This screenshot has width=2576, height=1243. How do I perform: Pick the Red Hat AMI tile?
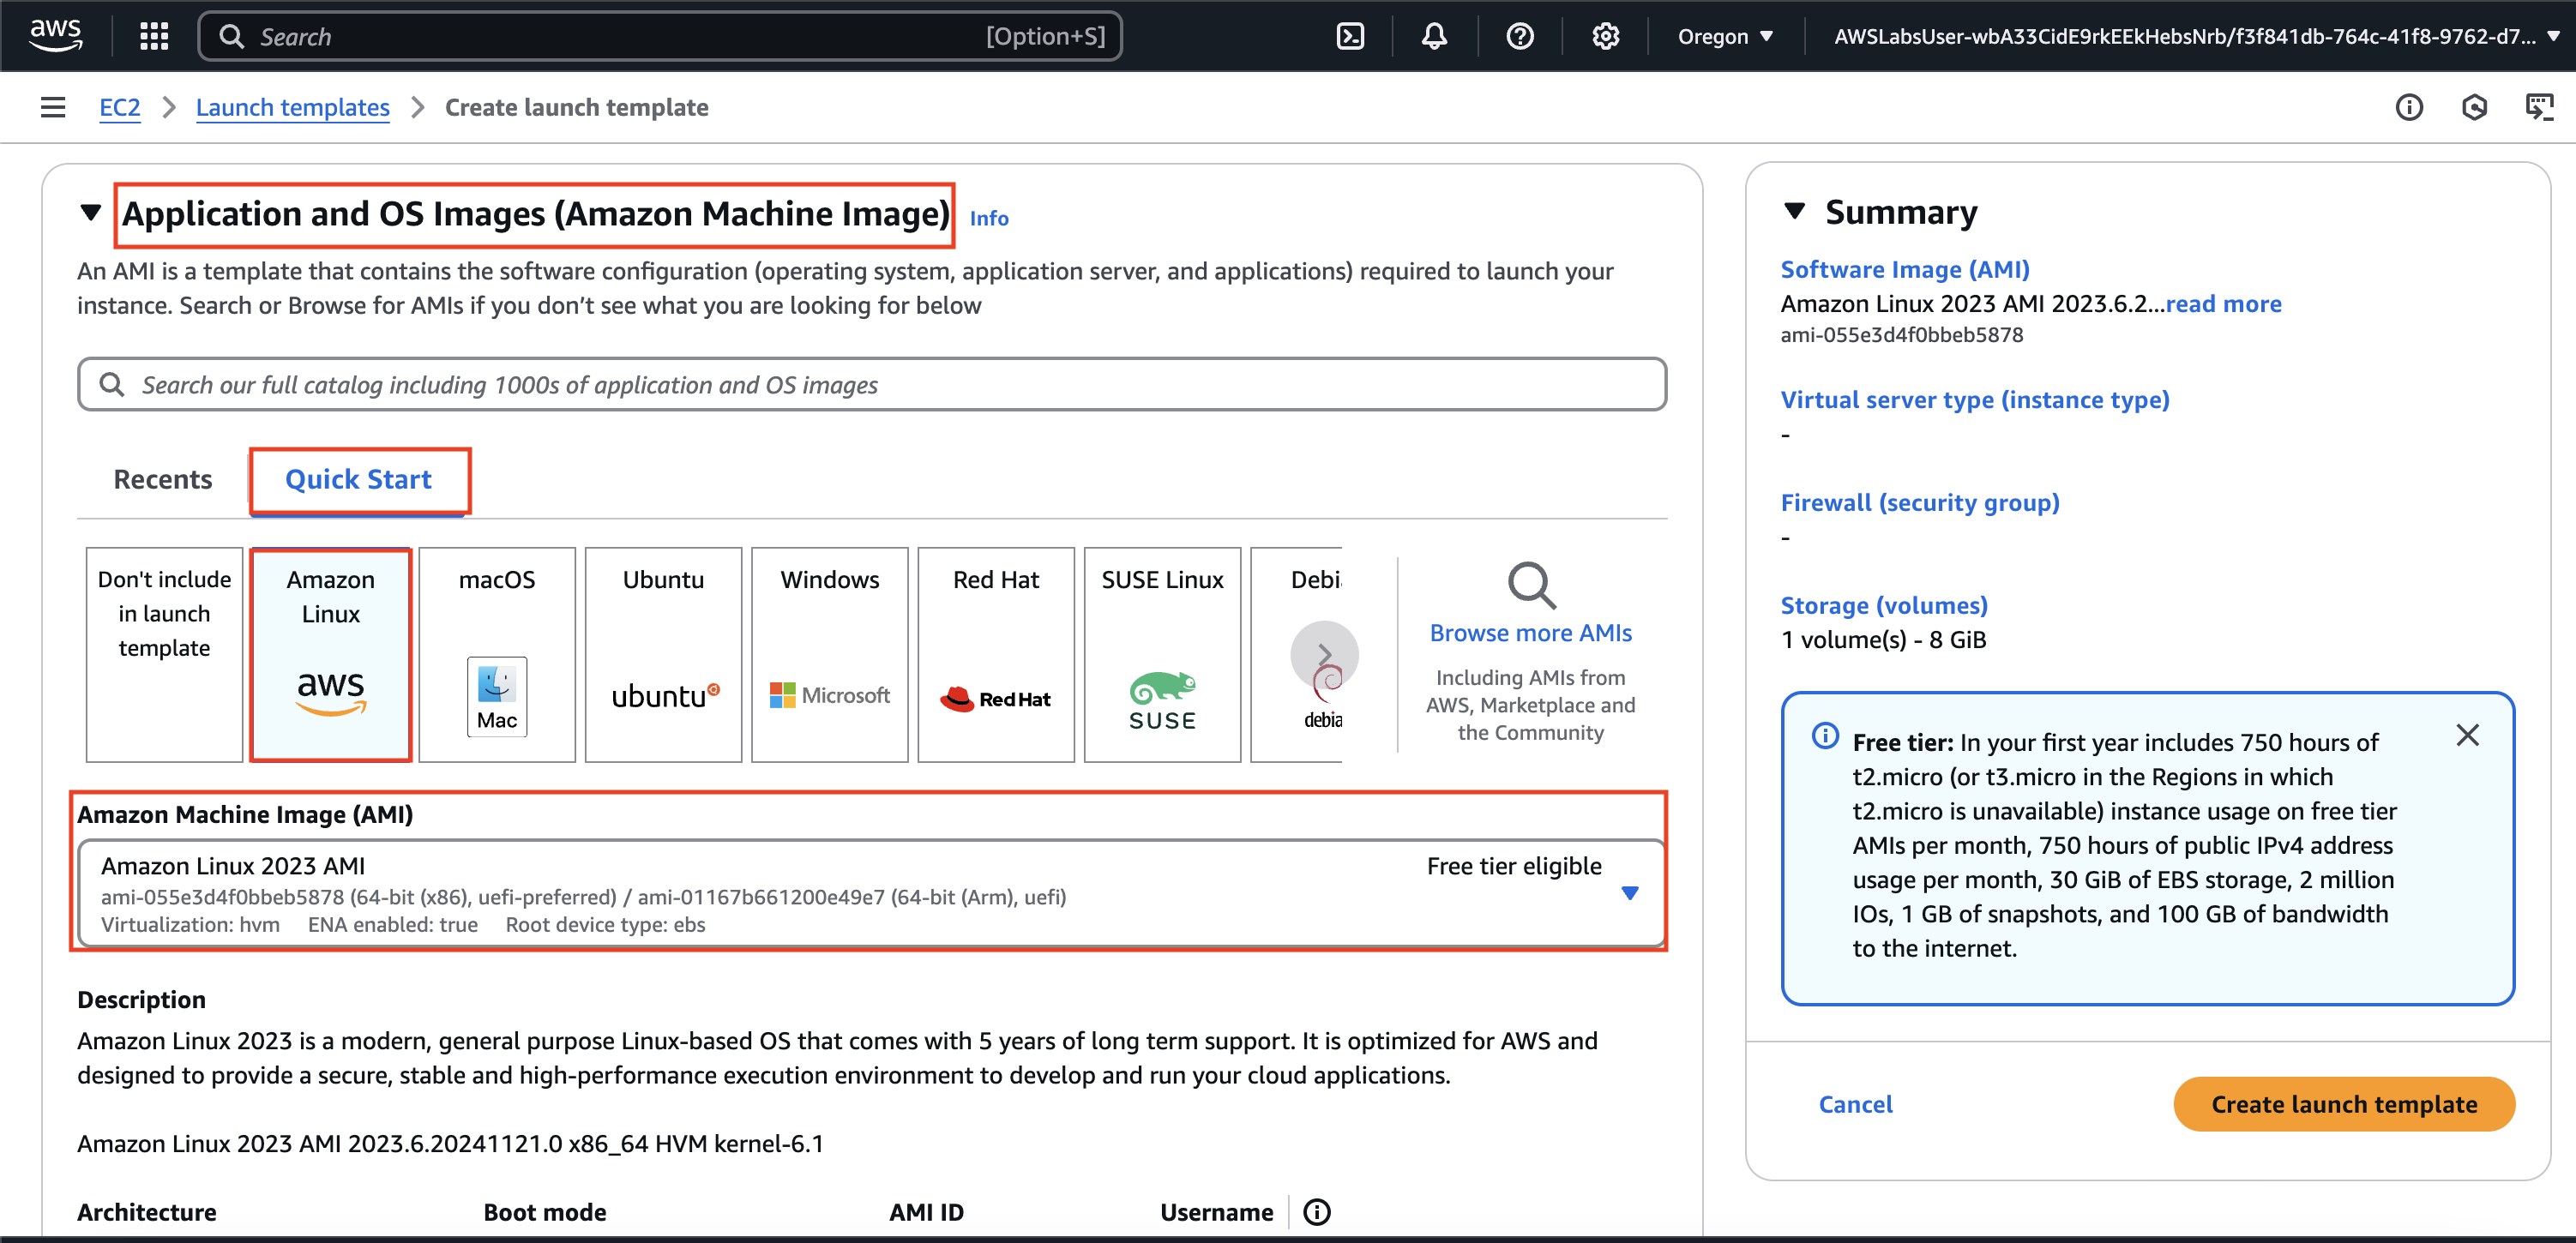coord(996,654)
